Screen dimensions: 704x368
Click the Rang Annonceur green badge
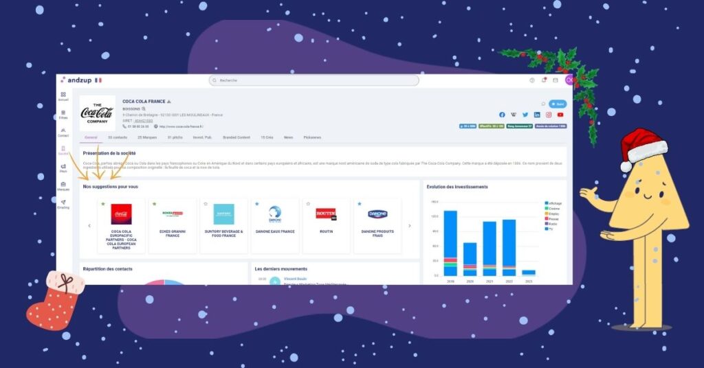[x=520, y=126]
